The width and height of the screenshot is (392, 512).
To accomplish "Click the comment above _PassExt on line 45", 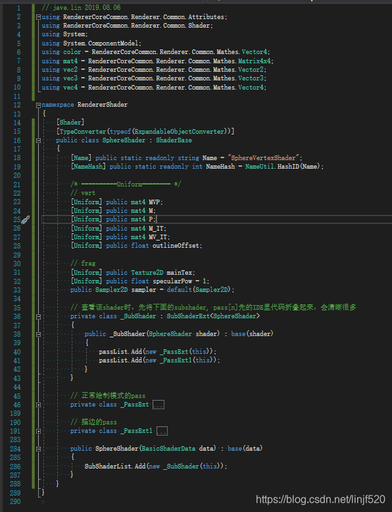I will click(x=108, y=396).
